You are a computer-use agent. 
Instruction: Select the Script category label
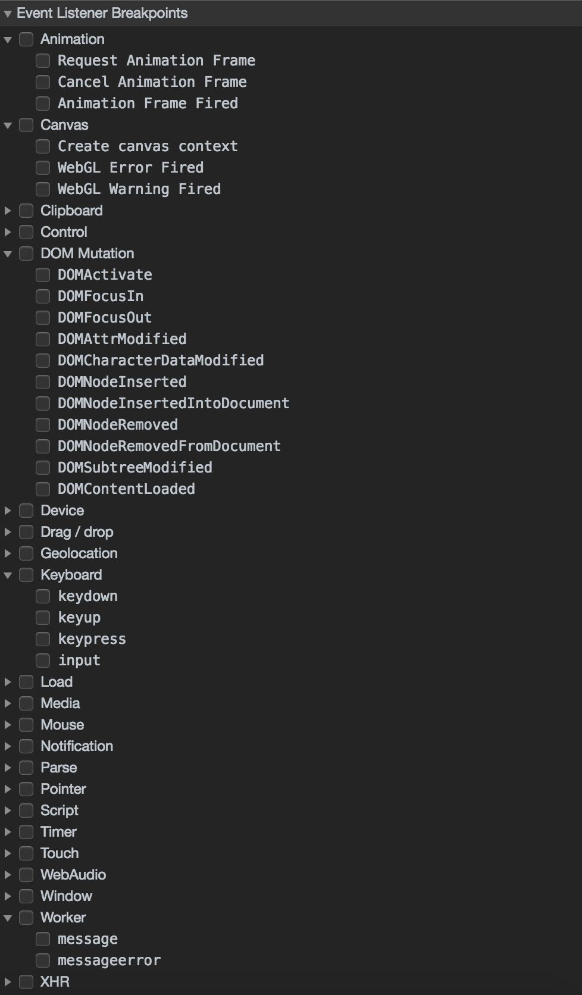pyautogui.click(x=60, y=811)
